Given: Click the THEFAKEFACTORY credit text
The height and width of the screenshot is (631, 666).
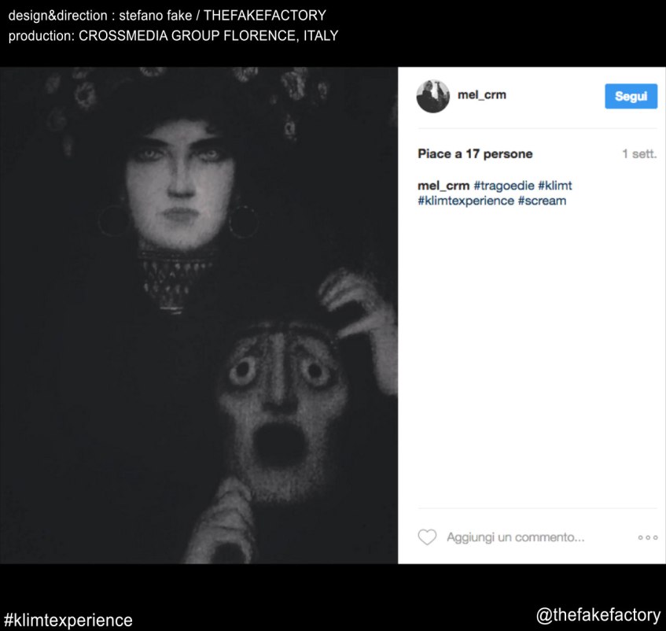Looking at the screenshot, I should tap(265, 16).
